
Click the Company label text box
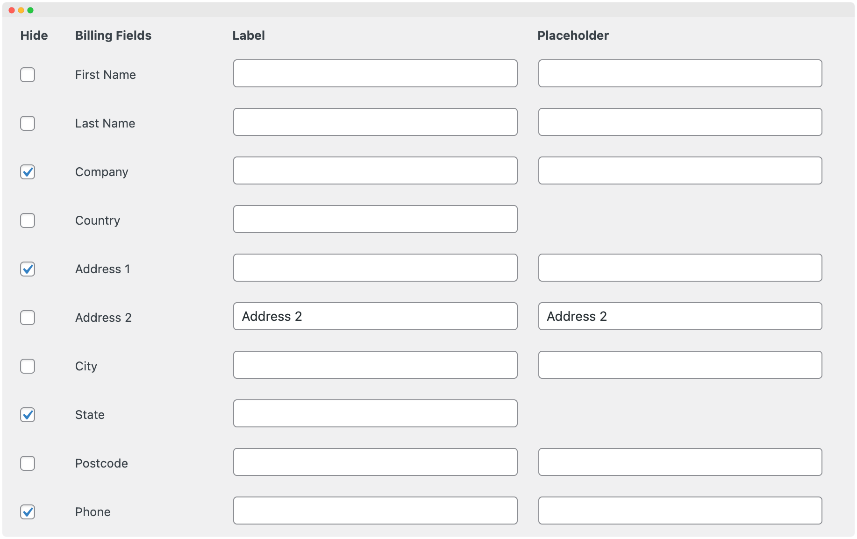click(375, 170)
